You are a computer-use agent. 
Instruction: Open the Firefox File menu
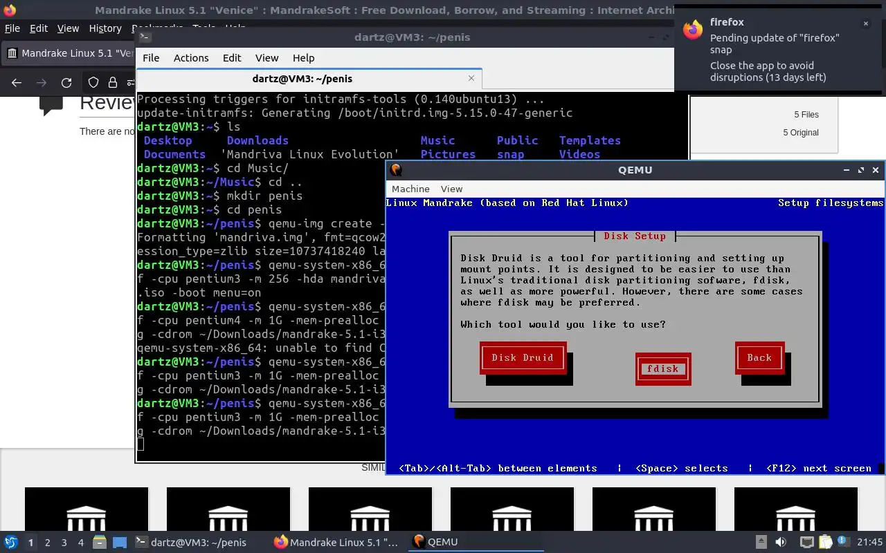pos(12,28)
